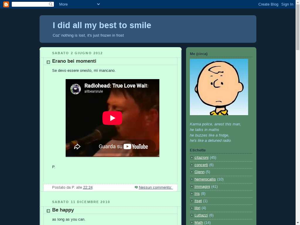This screenshot has width=300, height=225.
Task: Click bullet icon next to Iris
Action: coord(192,193)
